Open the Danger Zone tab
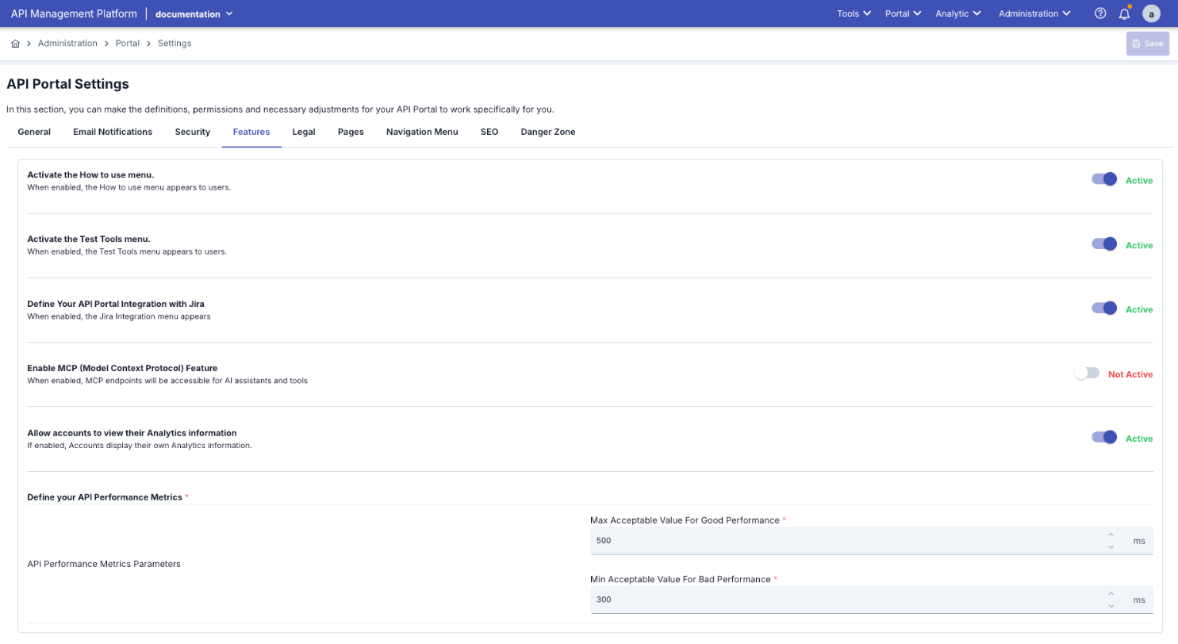 548,132
